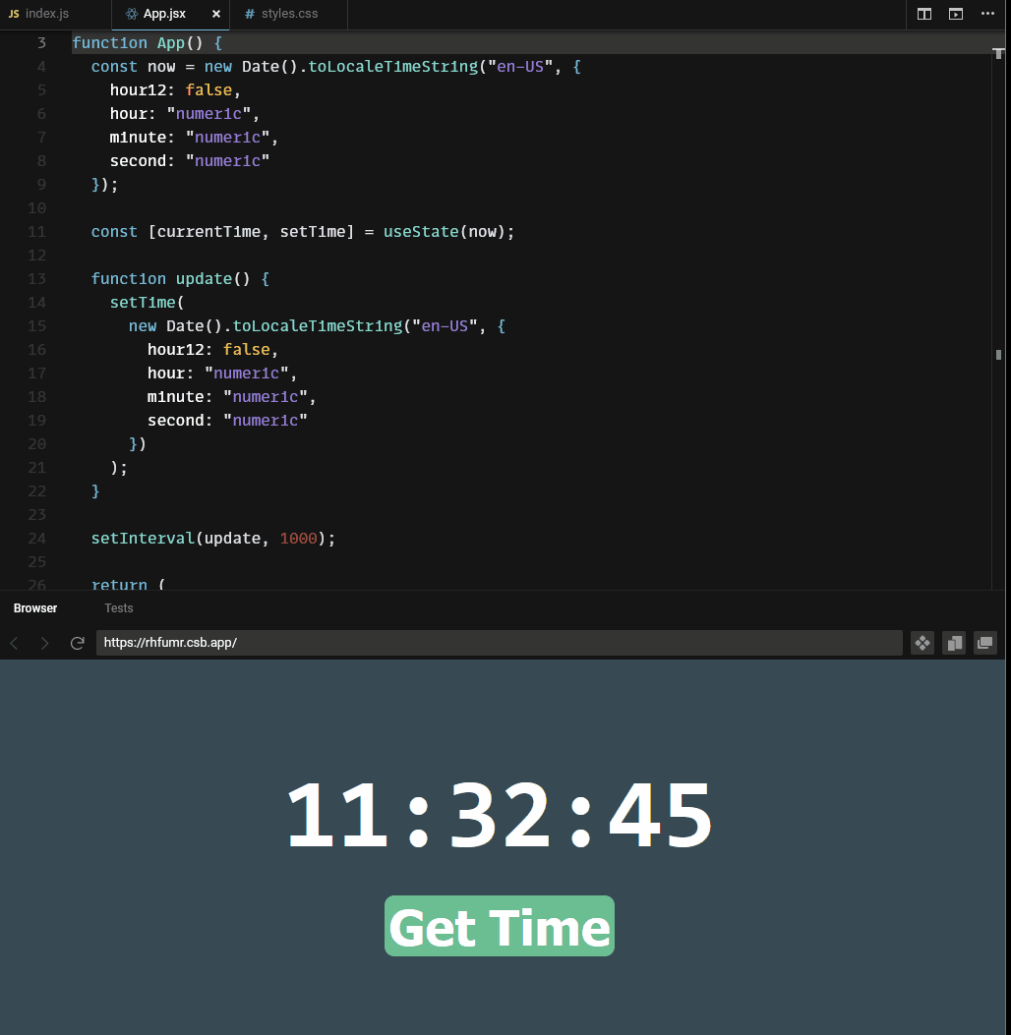Click the JS file icon beside index.js

point(14,14)
